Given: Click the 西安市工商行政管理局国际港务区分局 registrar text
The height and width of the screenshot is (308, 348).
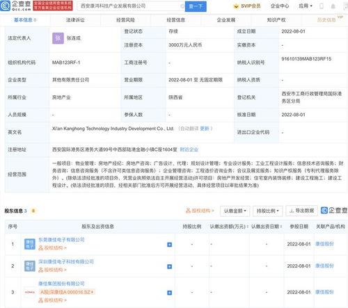Looking at the screenshot, I should pos(312,97).
